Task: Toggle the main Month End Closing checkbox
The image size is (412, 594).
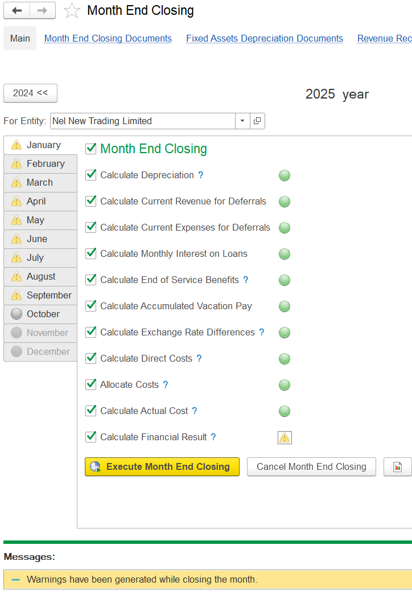Action: (91, 149)
